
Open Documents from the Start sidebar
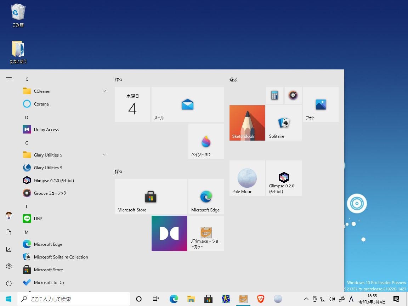[x=9, y=232]
